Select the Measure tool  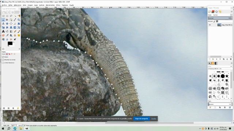pyautogui.click(x=3, y=24)
